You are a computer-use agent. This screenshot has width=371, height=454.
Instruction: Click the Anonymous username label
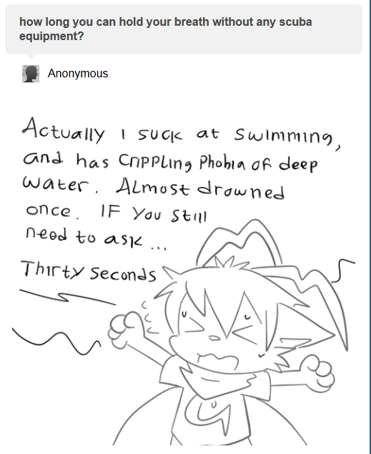78,74
